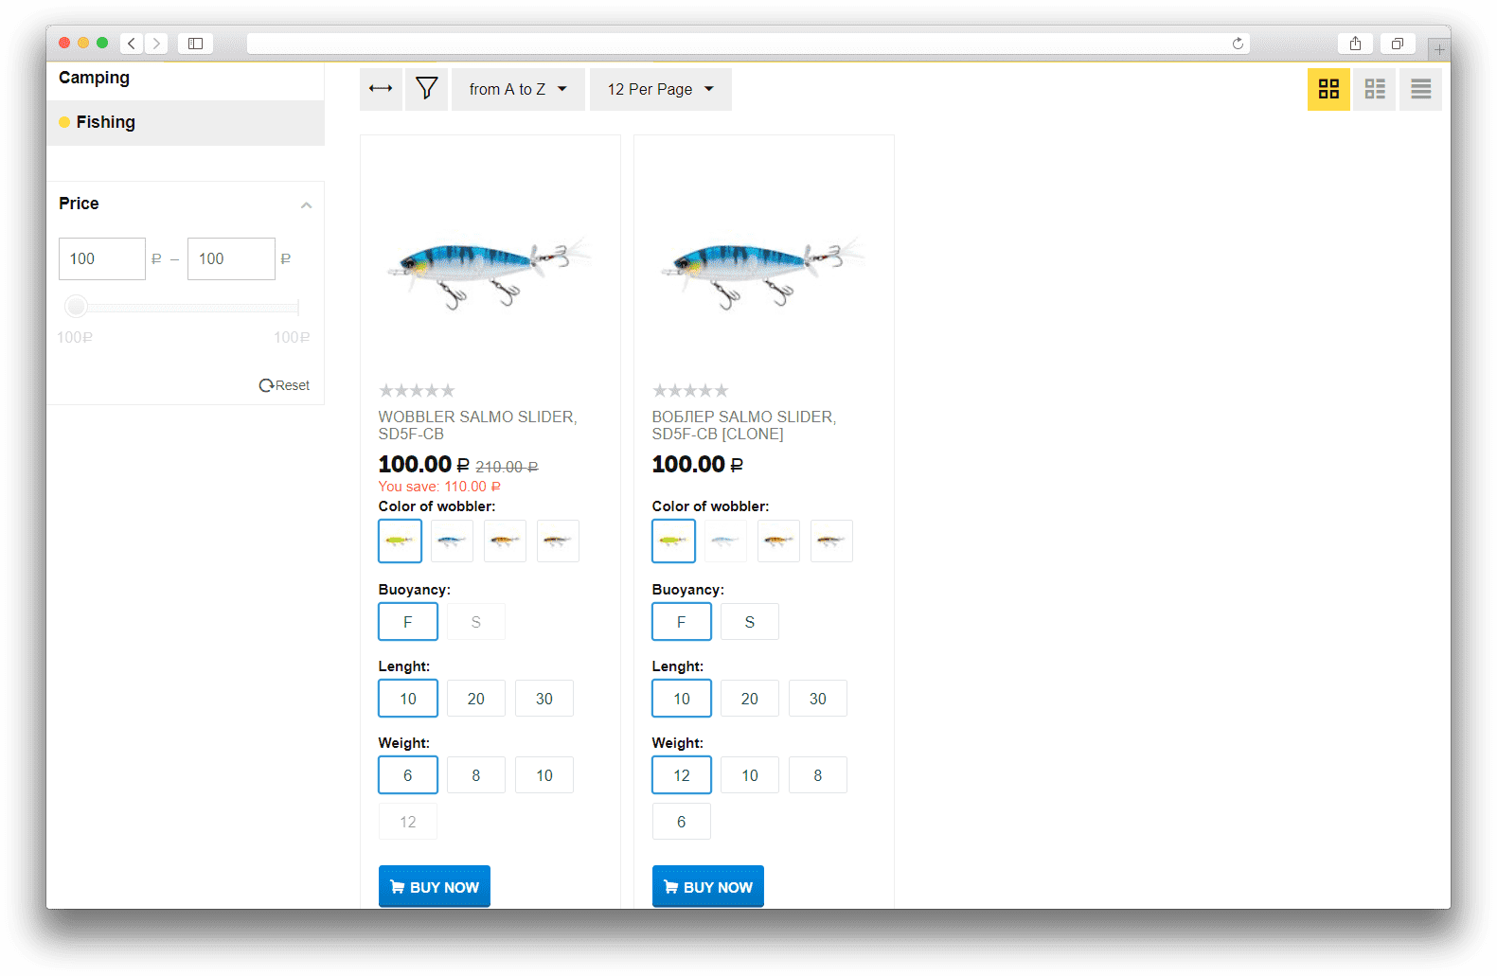1497x976 pixels.
Task: Click the browser address bar
Action: 748,44
